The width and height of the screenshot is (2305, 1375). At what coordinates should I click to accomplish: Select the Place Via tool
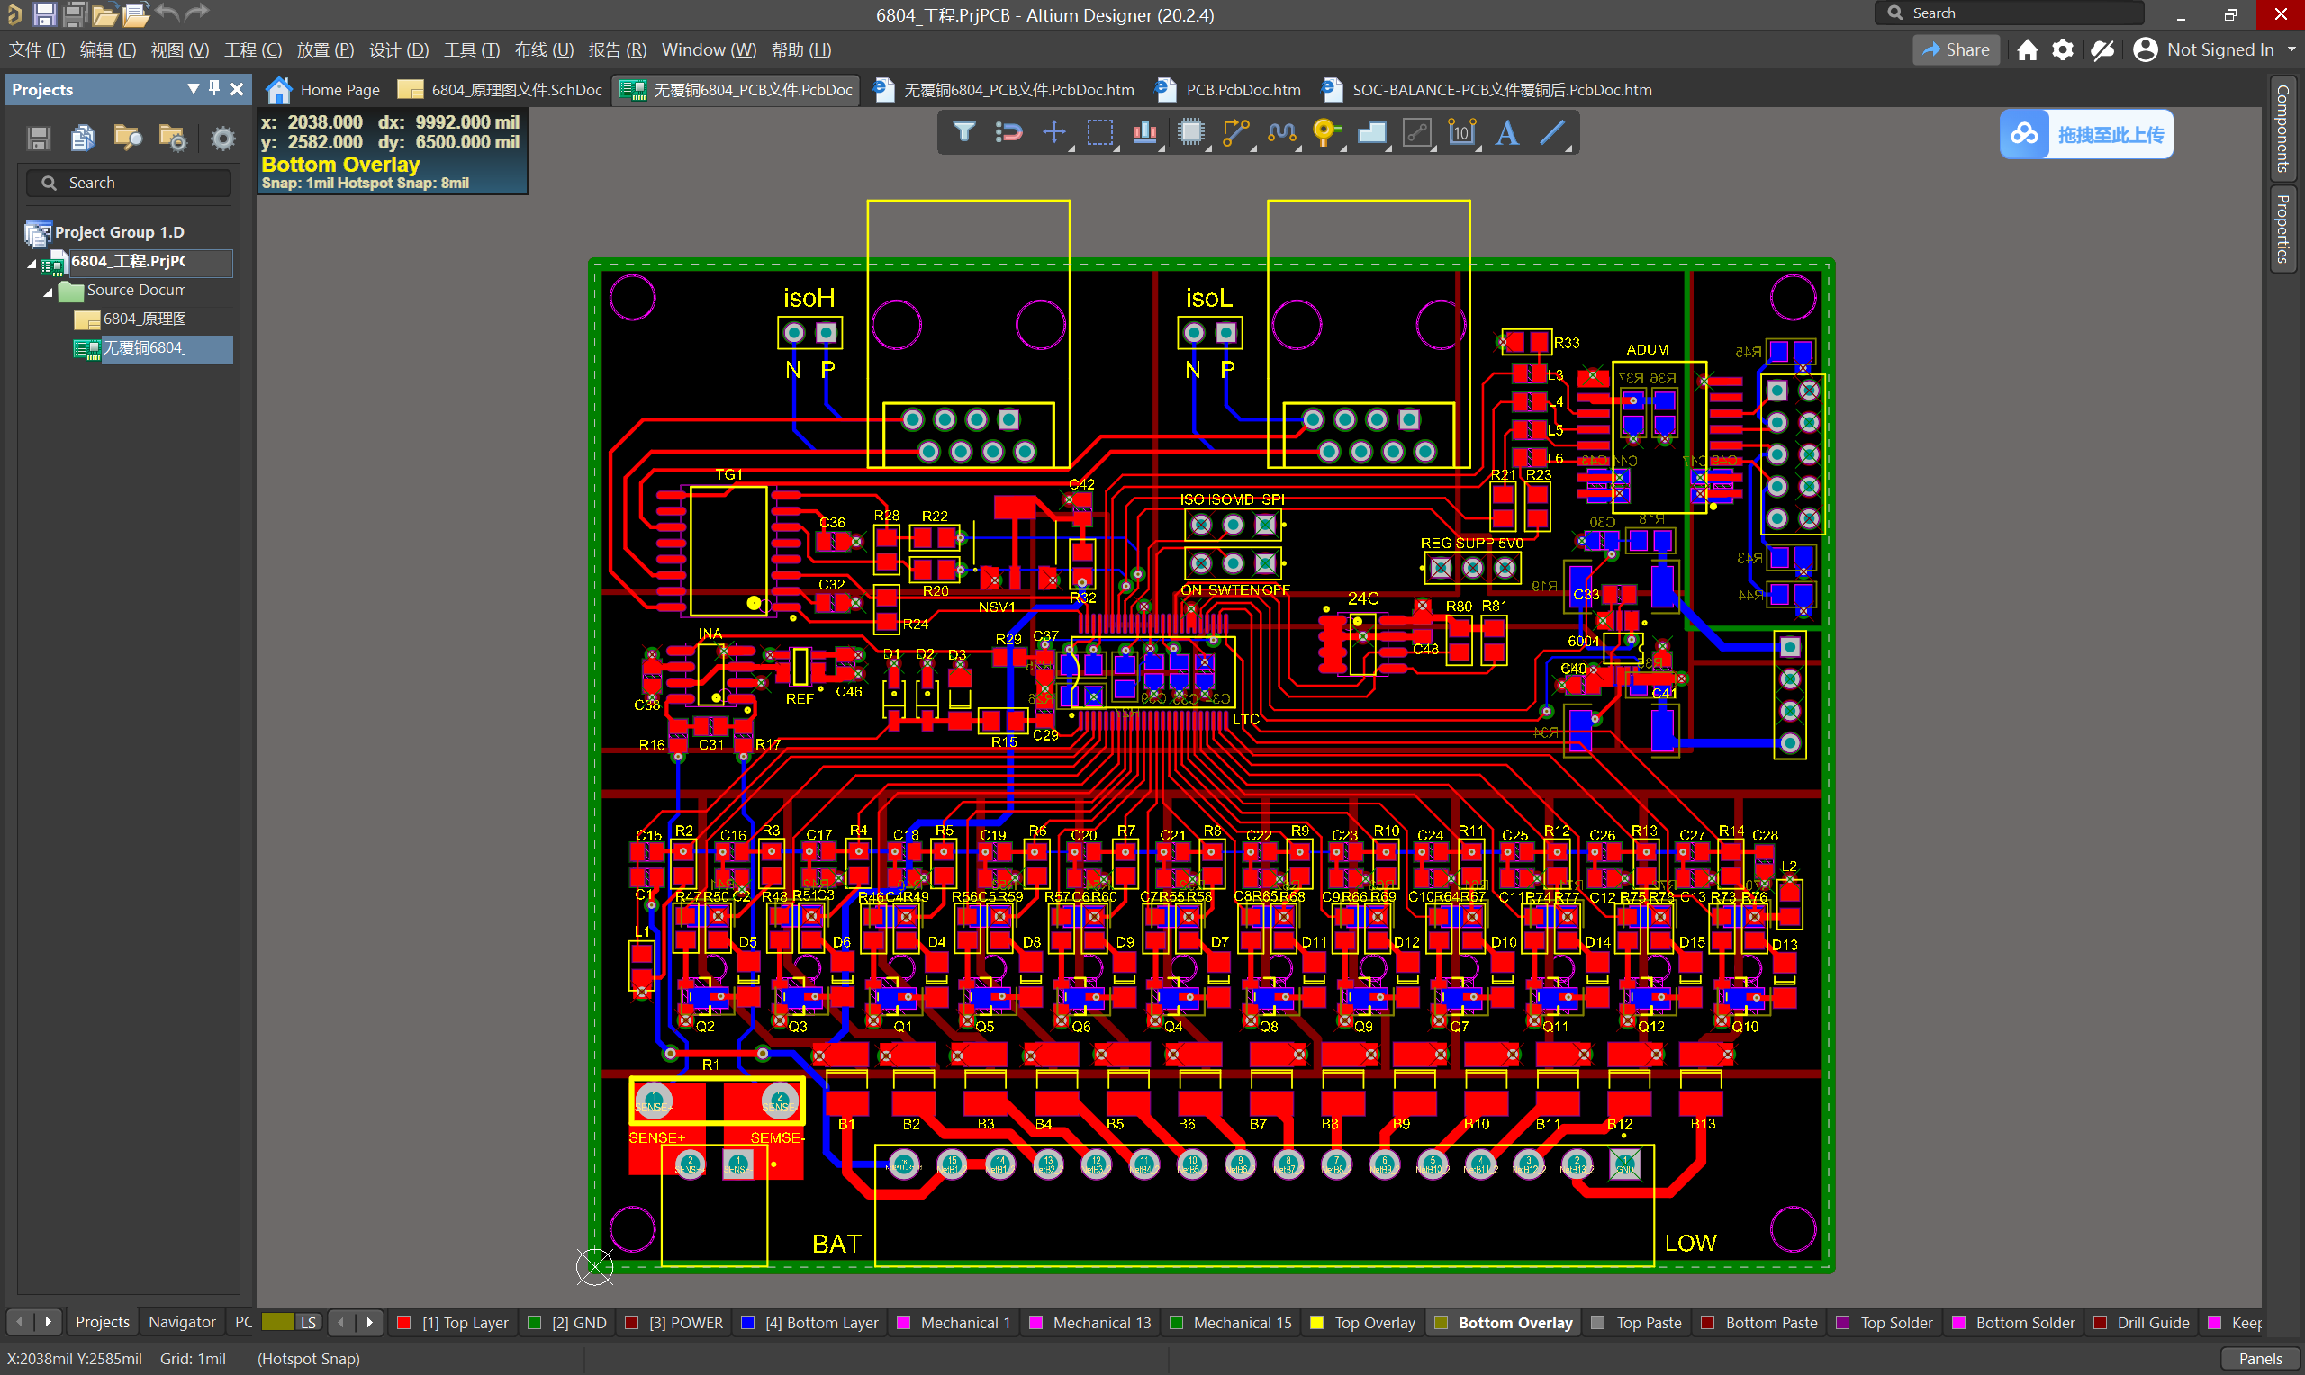tap(1327, 132)
